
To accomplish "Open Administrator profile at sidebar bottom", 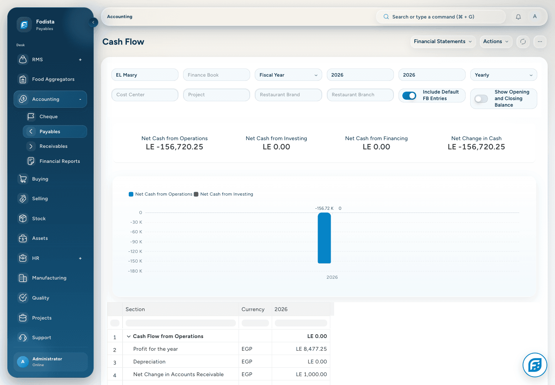I will tap(50, 362).
